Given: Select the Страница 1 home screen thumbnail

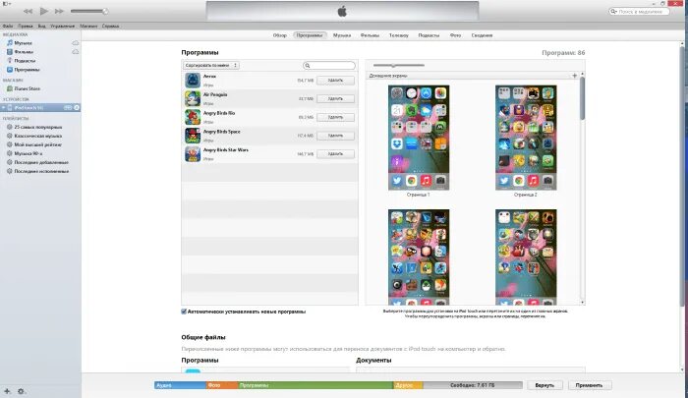Looking at the screenshot, I should [419, 138].
